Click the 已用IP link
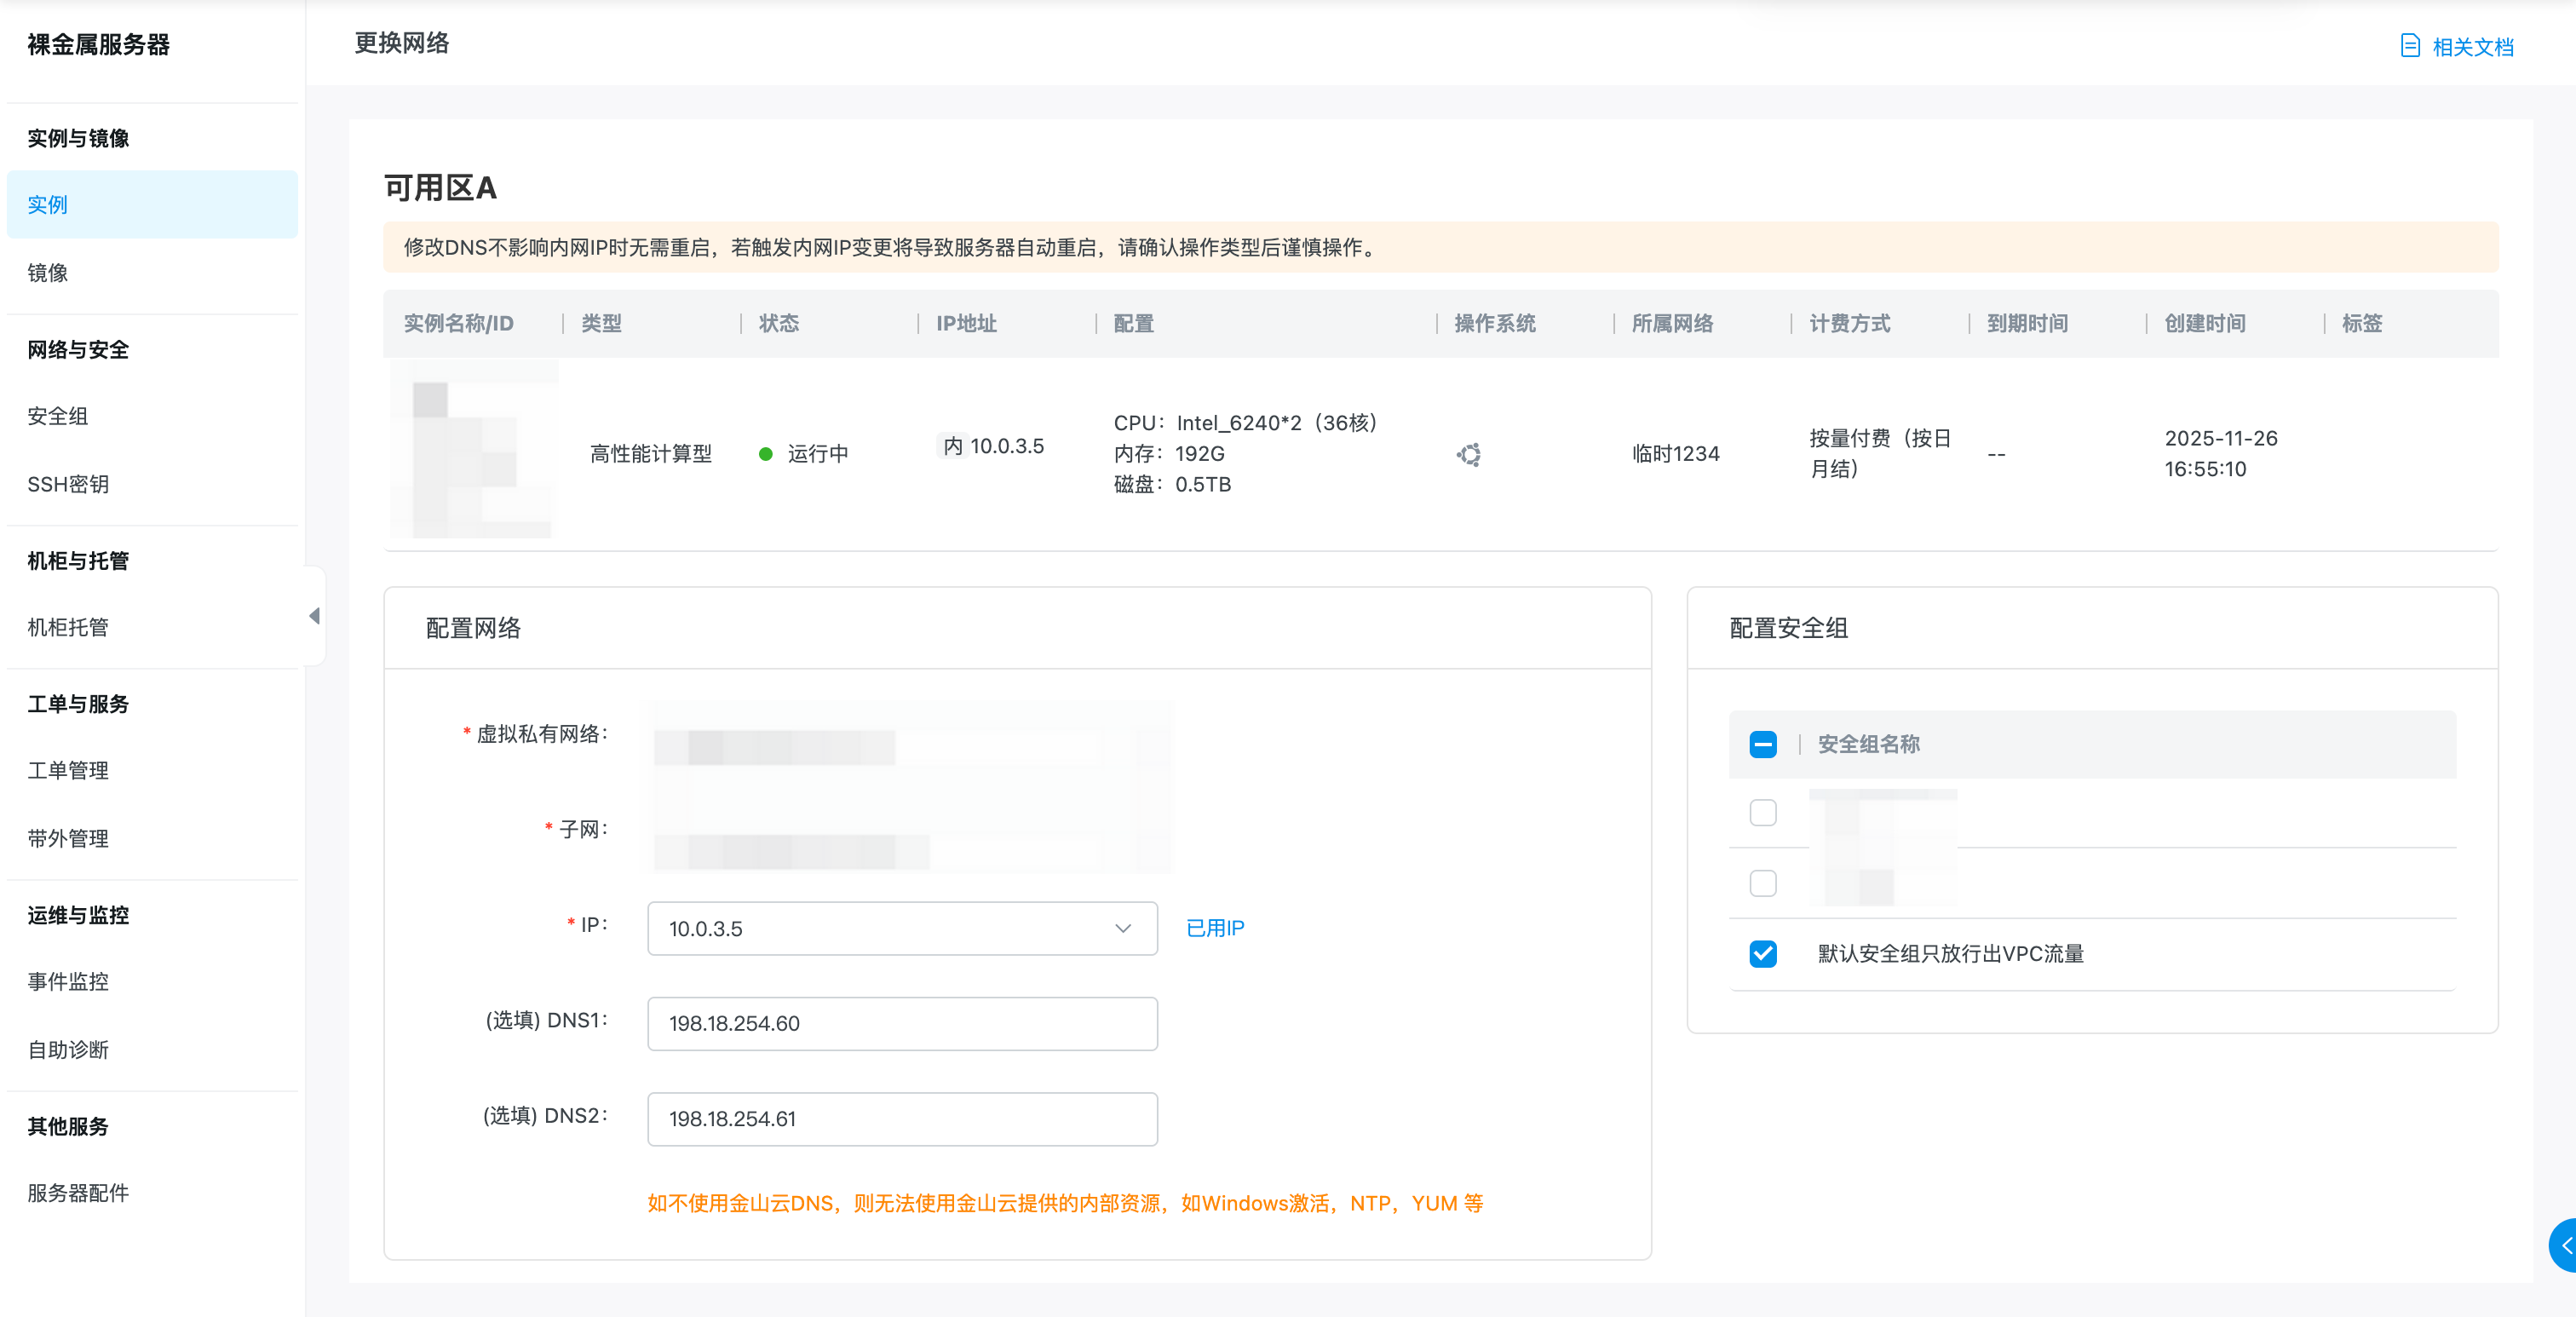The image size is (2576, 1317). (x=1214, y=928)
